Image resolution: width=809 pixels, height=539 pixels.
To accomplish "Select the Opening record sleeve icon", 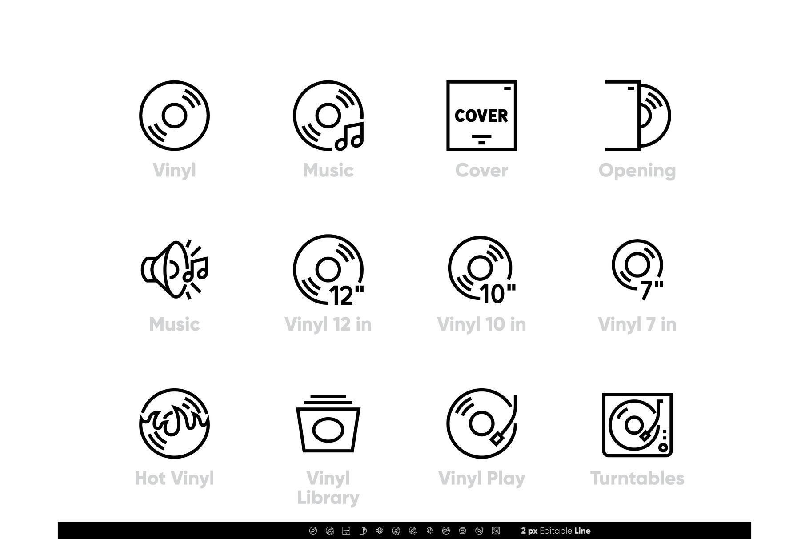I will pyautogui.click(x=637, y=116).
